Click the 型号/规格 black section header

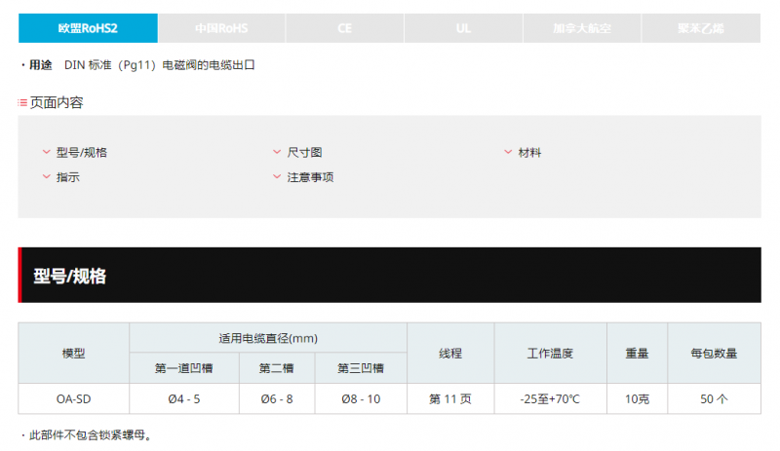click(x=389, y=275)
